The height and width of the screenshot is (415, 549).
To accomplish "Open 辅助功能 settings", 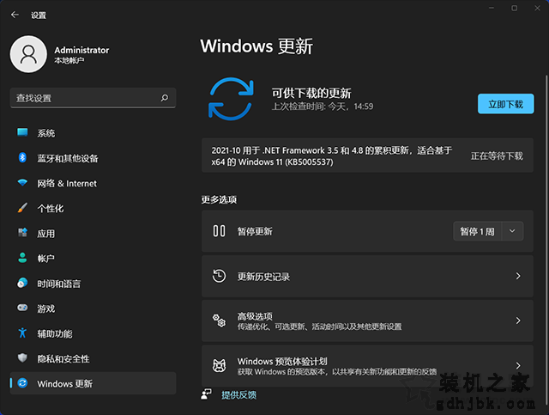I will click(x=93, y=333).
